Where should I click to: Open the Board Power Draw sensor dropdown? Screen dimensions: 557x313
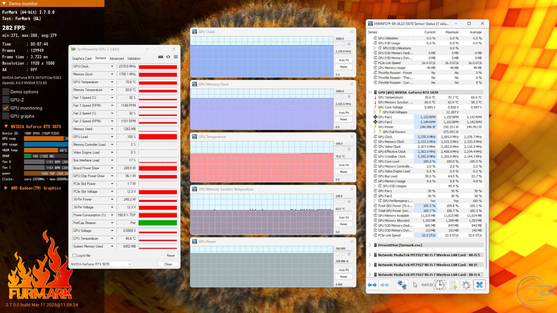click(112, 168)
